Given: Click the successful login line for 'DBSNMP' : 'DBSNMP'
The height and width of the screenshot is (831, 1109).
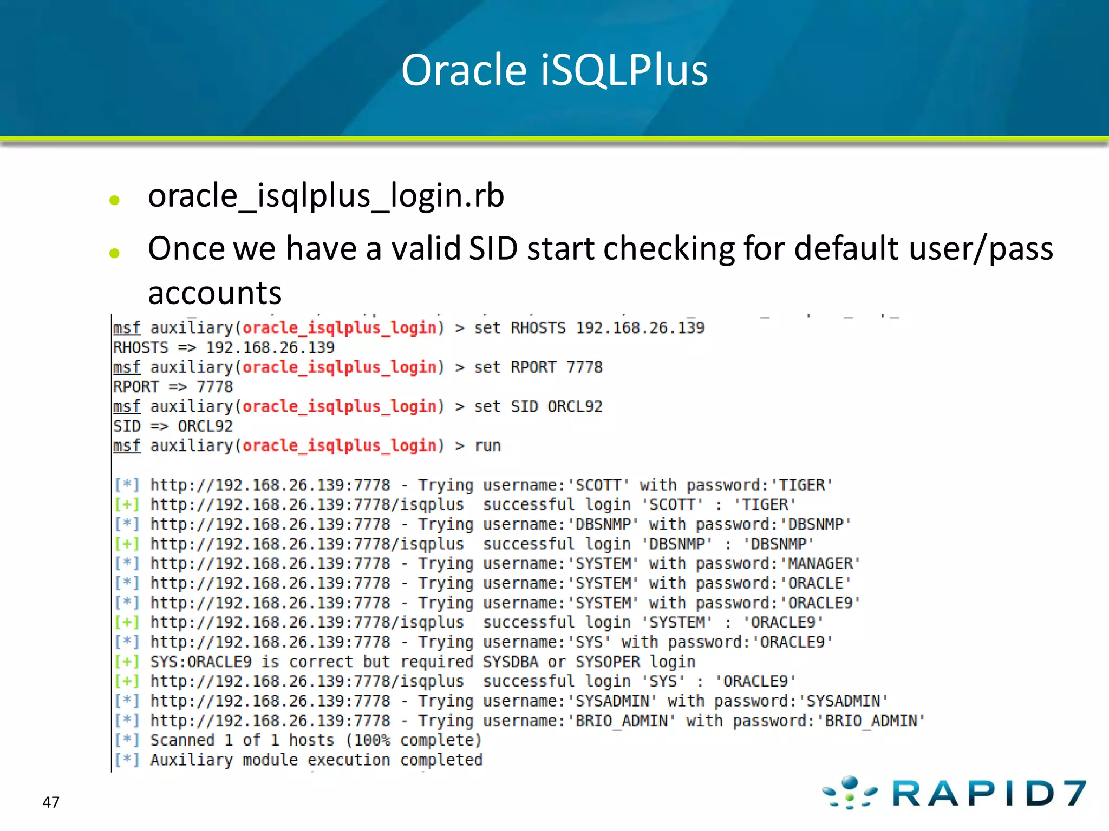Looking at the screenshot, I should [x=464, y=544].
